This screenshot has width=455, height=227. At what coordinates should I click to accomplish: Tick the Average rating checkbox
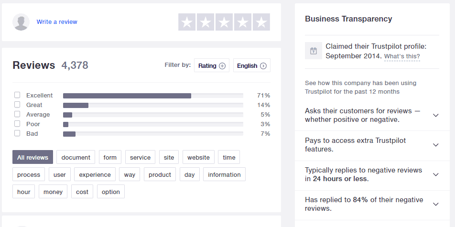click(x=17, y=114)
